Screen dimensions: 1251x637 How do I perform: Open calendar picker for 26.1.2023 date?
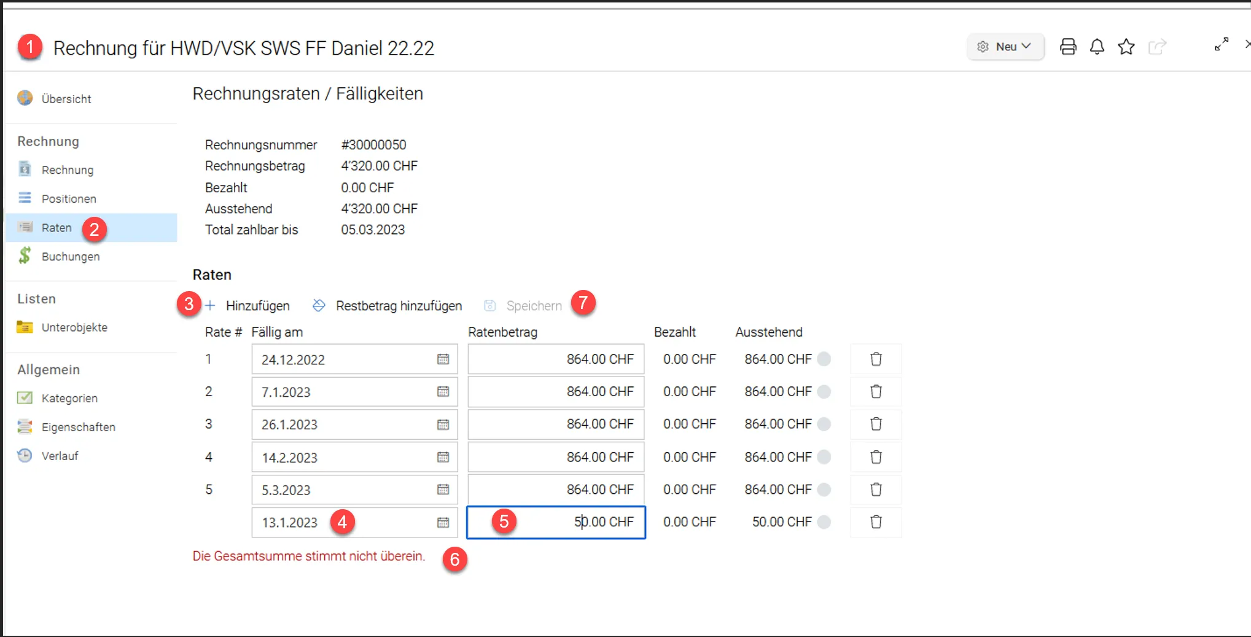[443, 424]
